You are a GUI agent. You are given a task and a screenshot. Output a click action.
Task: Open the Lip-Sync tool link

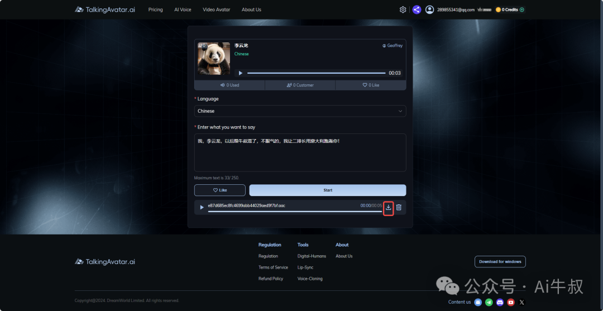pos(305,267)
